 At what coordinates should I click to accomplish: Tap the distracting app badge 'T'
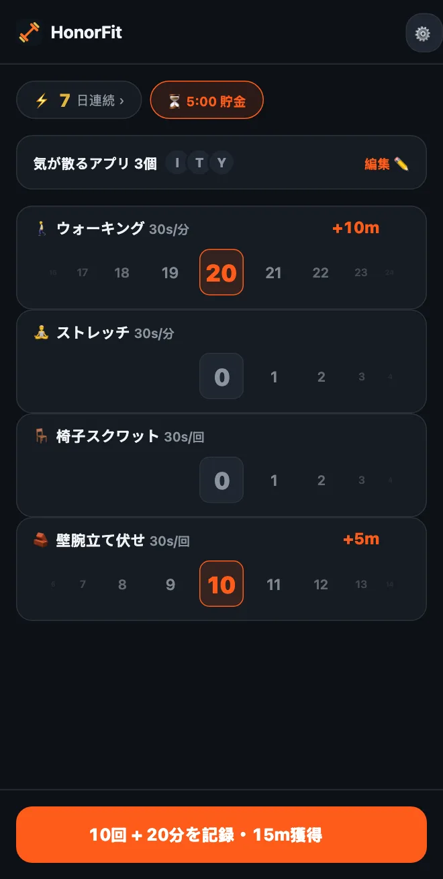point(199,163)
